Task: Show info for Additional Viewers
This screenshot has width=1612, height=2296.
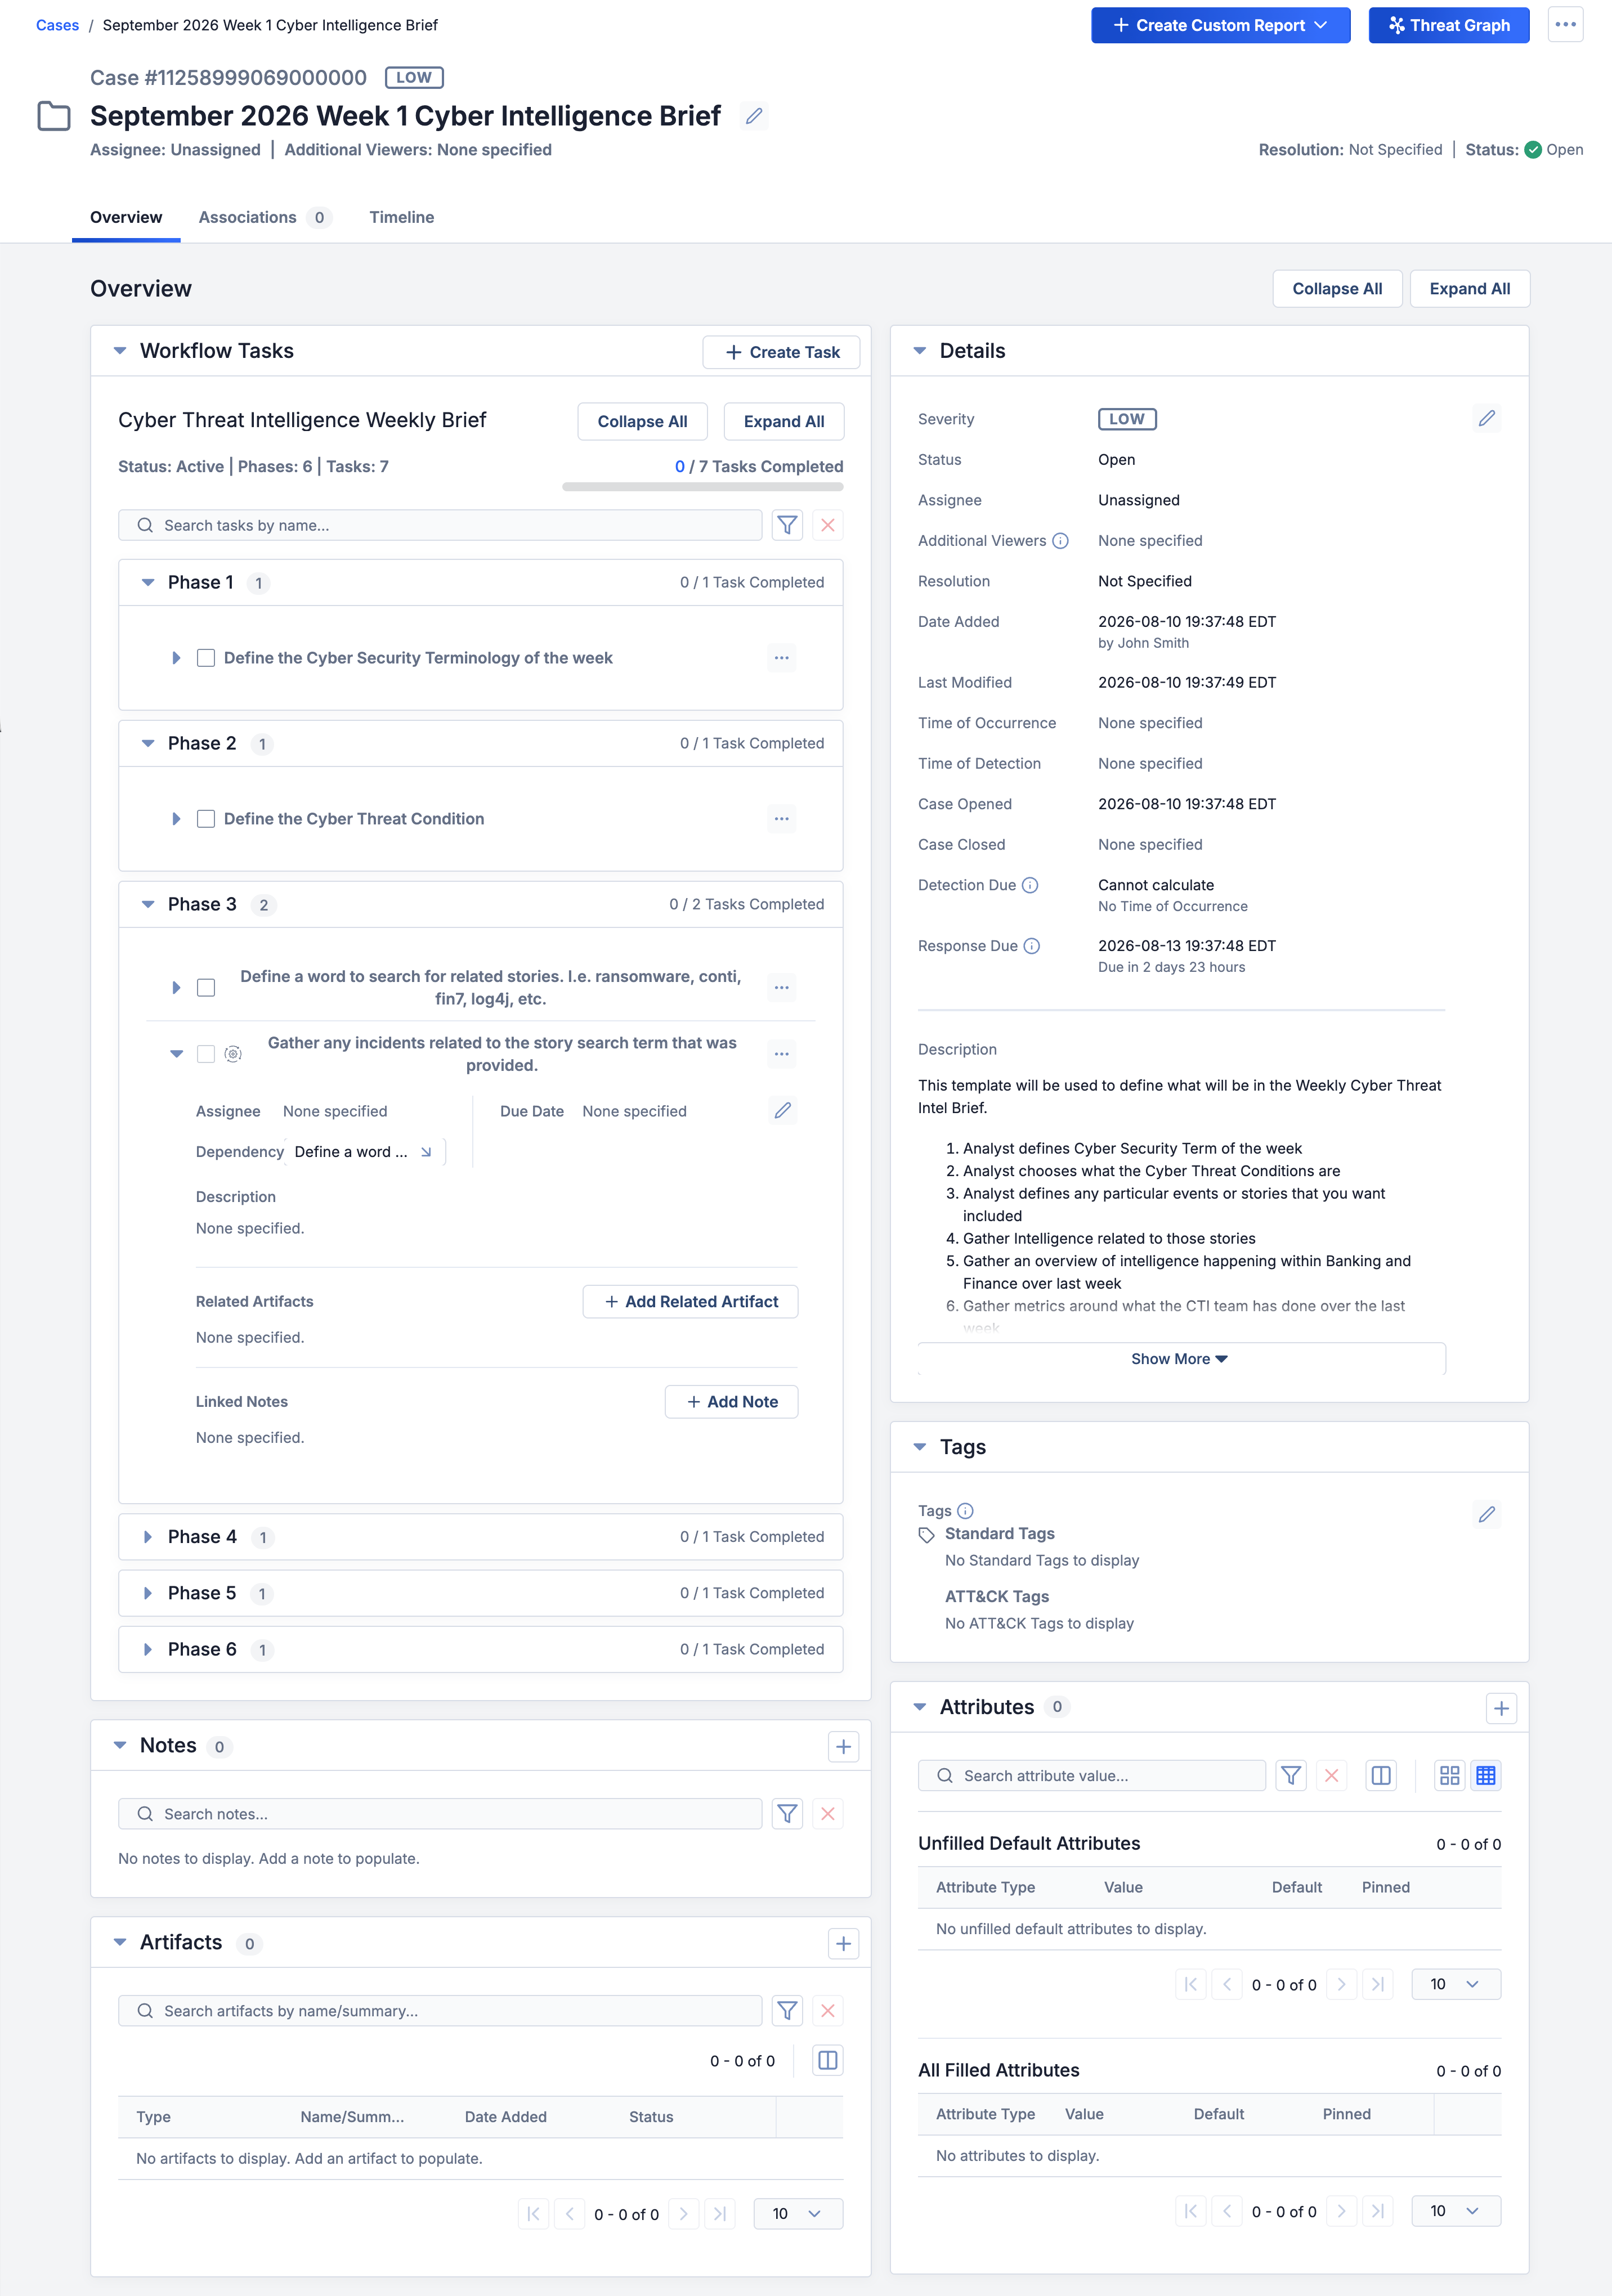Action: pos(1061,541)
